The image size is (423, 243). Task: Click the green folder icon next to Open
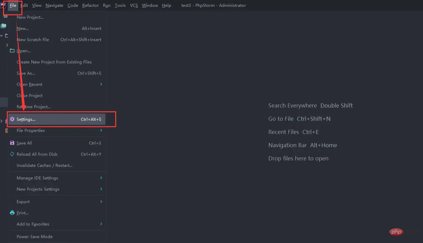click(x=13, y=51)
